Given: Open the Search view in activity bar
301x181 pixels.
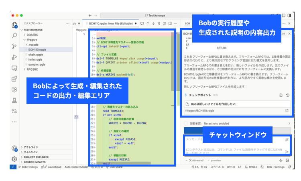Looking at the screenshot, I should click(x=14, y=35).
